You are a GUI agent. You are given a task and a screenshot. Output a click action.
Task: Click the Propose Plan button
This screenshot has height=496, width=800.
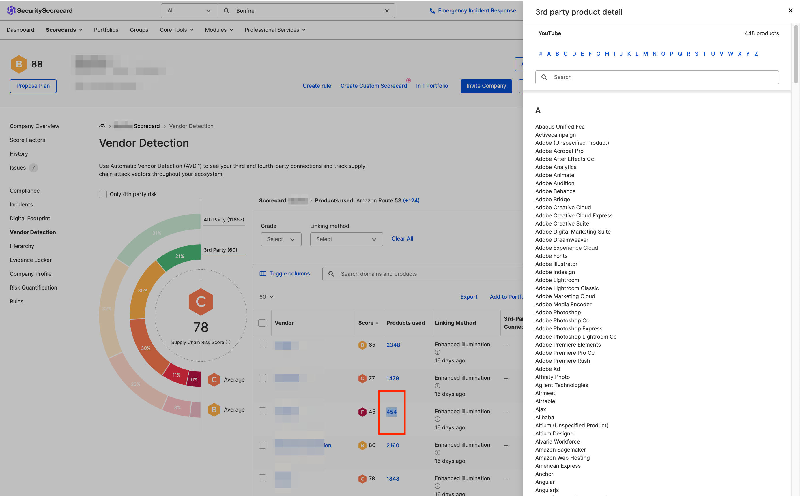click(33, 86)
